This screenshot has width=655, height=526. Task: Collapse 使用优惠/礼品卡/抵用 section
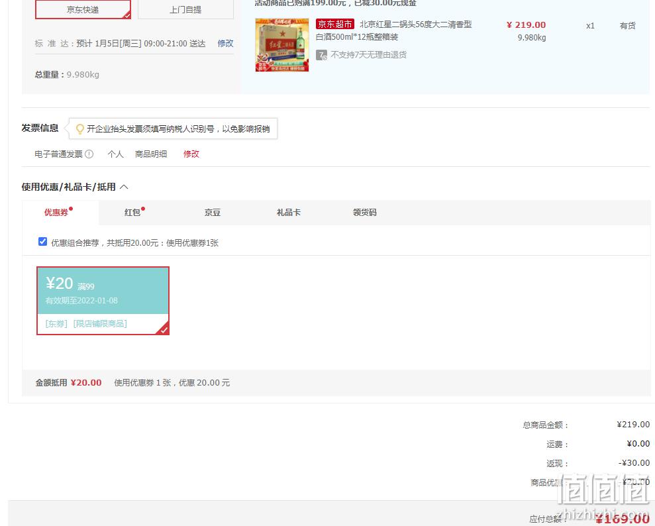[x=124, y=187]
